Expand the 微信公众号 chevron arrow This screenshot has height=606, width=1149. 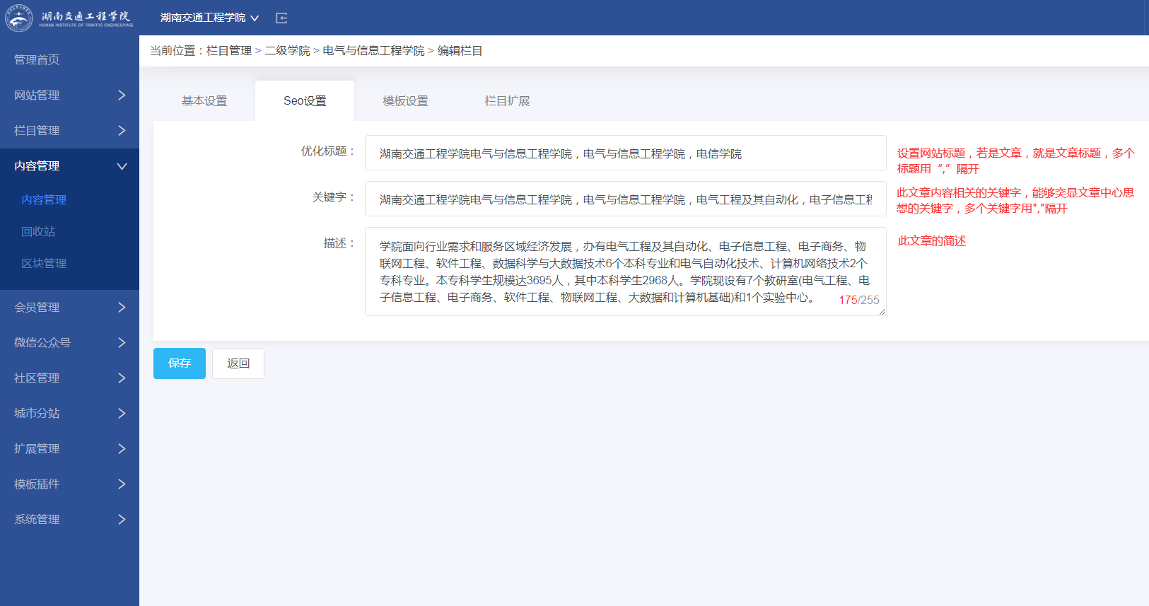coord(122,343)
